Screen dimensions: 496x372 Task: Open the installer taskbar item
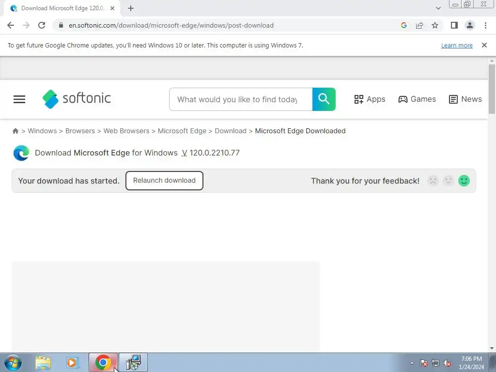point(133,362)
